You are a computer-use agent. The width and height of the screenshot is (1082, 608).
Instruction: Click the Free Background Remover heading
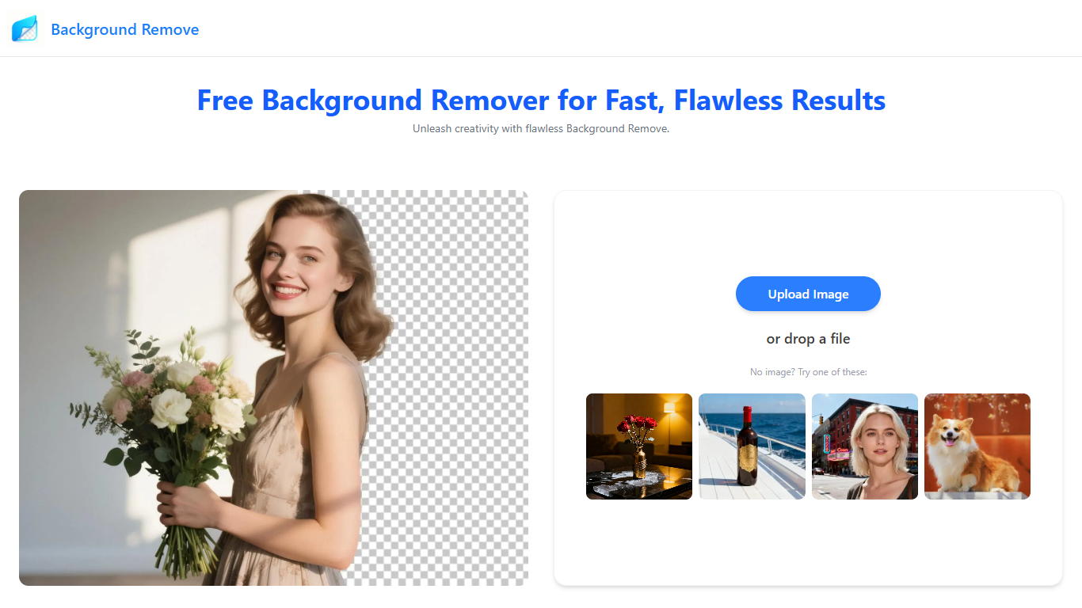pos(541,101)
